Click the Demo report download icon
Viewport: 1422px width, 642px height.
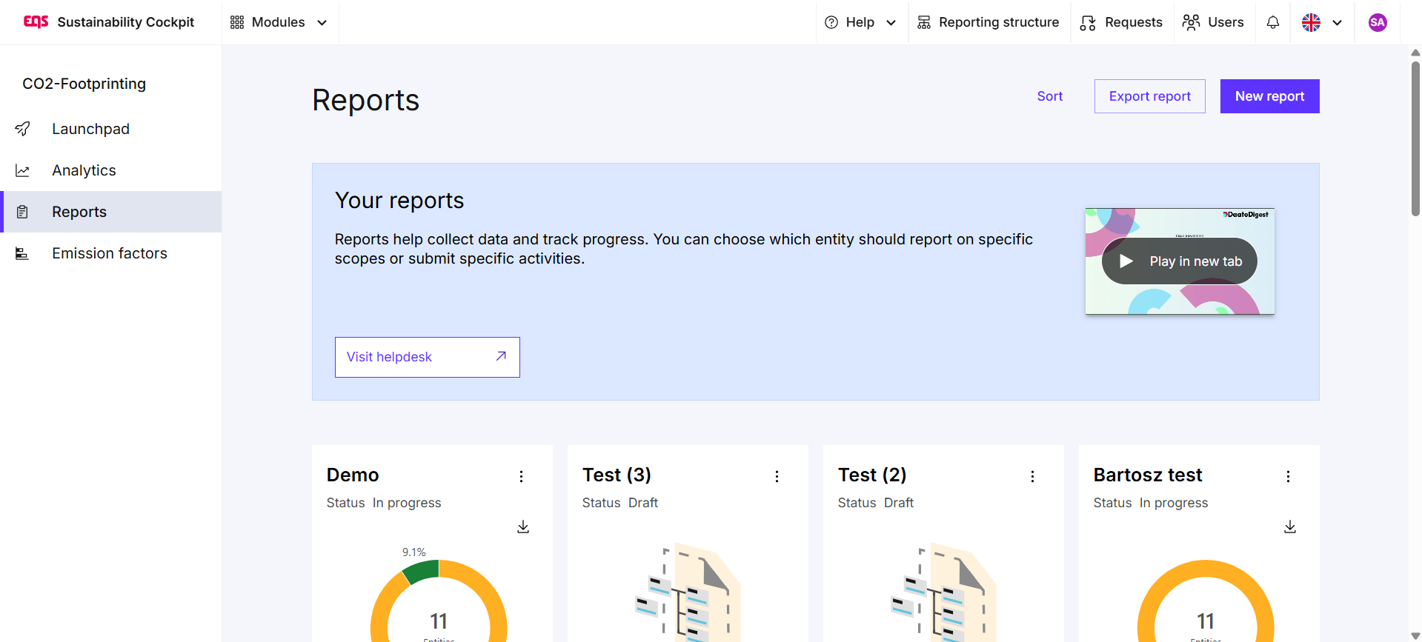[x=523, y=526]
